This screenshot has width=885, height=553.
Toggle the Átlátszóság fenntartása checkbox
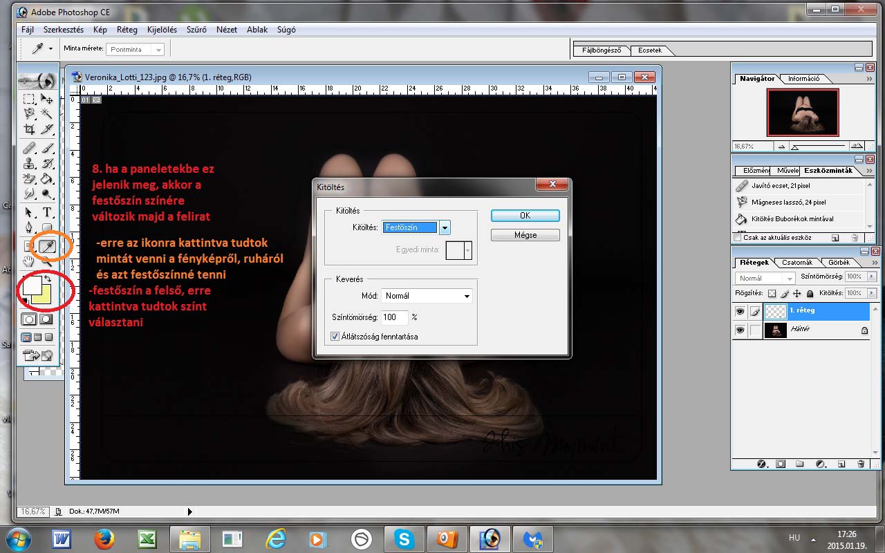336,337
